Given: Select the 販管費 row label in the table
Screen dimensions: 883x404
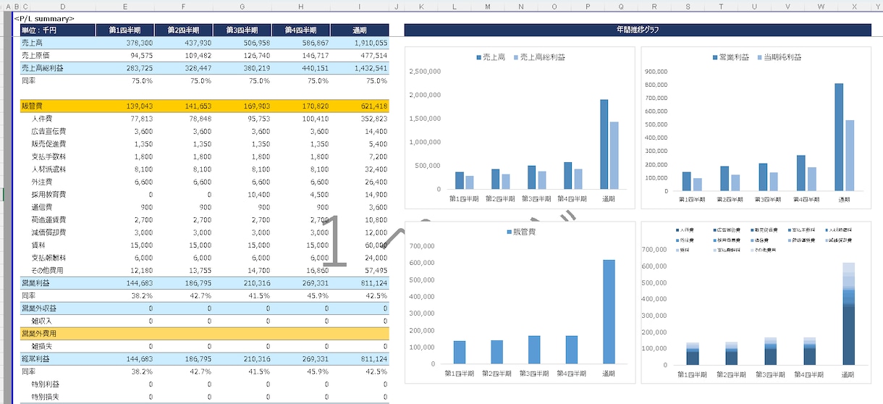Looking at the screenshot, I should point(31,106).
